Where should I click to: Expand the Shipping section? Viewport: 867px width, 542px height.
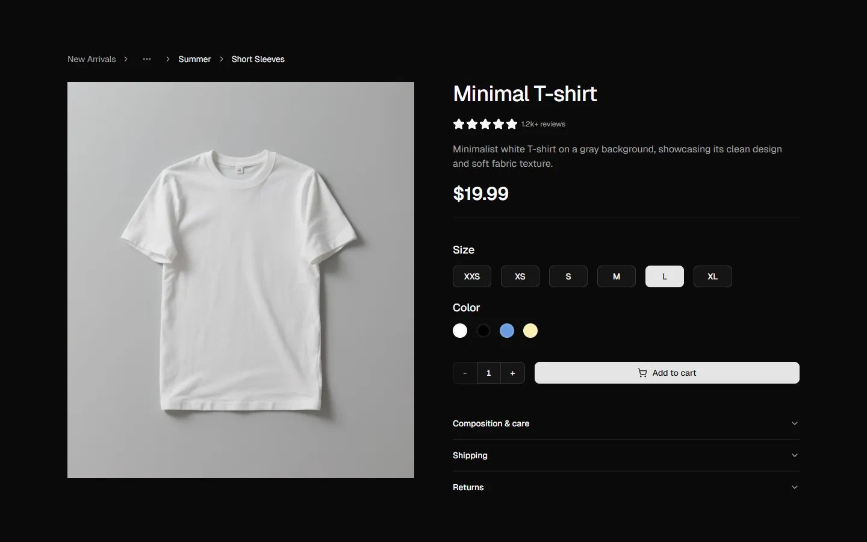coord(625,455)
